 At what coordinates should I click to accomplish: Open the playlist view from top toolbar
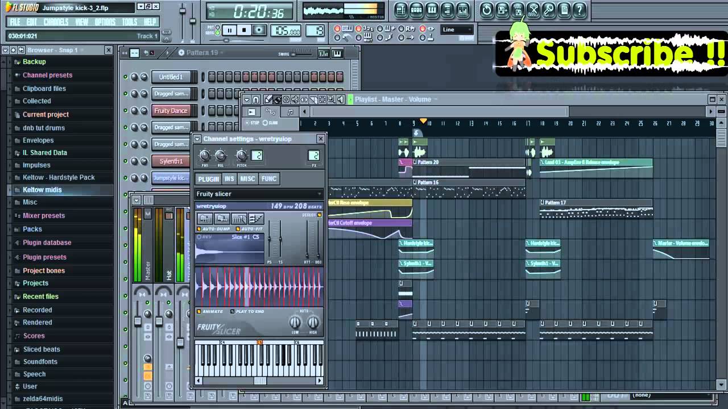(x=401, y=10)
